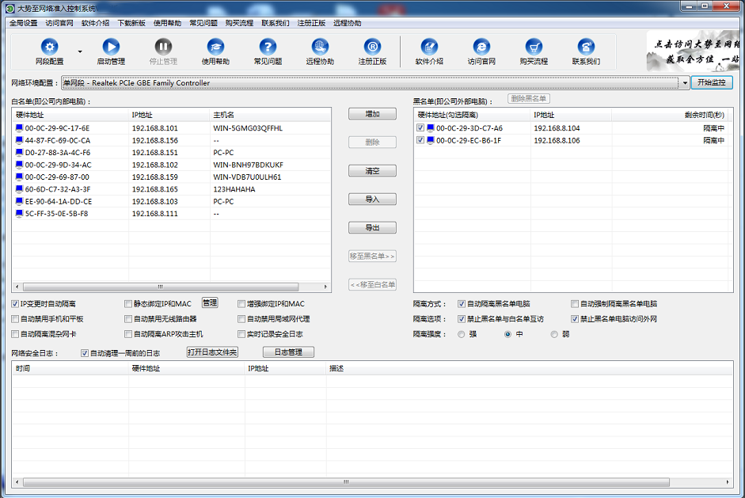Open the 访问官网 menu item
This screenshot has width=745, height=498.
tap(59, 23)
